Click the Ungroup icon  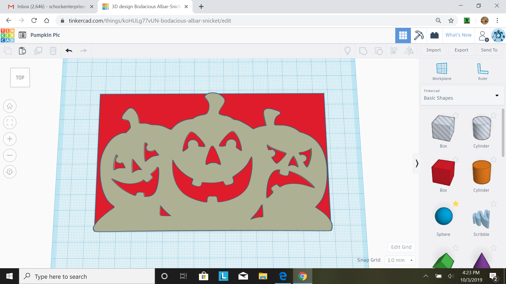(x=379, y=50)
